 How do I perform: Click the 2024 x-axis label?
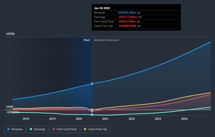(184, 119)
